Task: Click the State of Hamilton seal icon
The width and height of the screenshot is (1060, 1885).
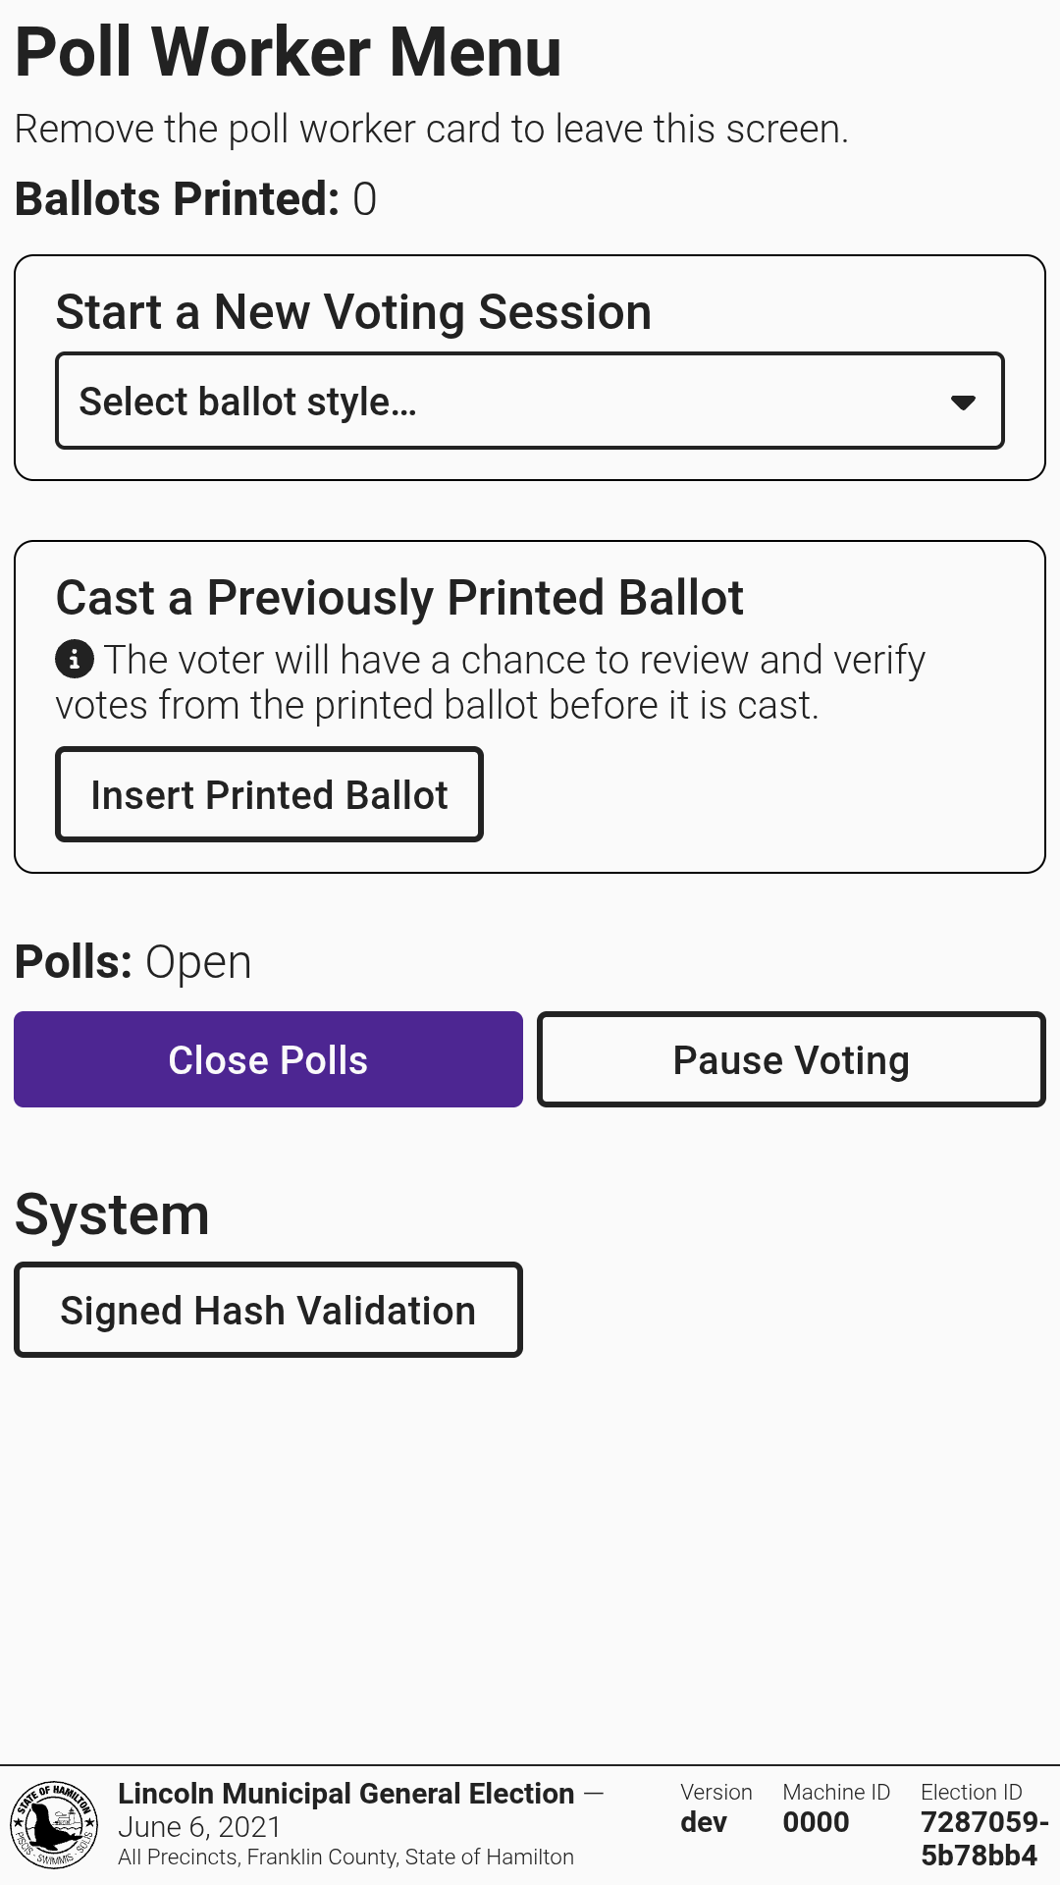Action: pos(54,1824)
